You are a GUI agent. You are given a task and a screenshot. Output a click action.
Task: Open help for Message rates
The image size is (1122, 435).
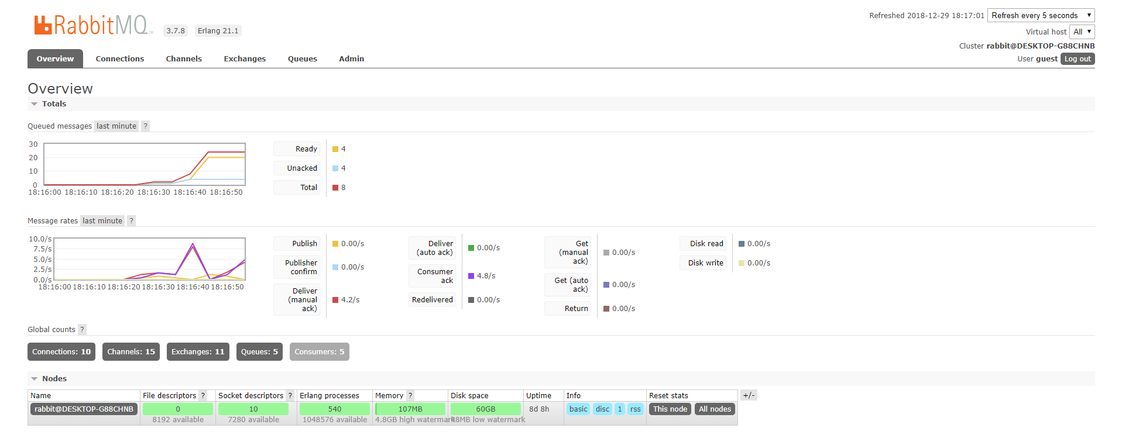(132, 221)
